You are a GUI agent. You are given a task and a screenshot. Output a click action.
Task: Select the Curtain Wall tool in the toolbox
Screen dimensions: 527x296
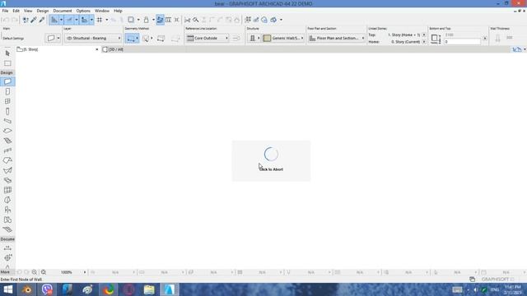(x=7, y=190)
